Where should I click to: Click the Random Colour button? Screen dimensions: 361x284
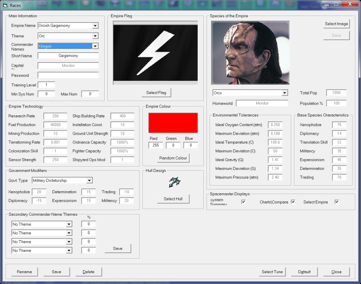coord(173,158)
